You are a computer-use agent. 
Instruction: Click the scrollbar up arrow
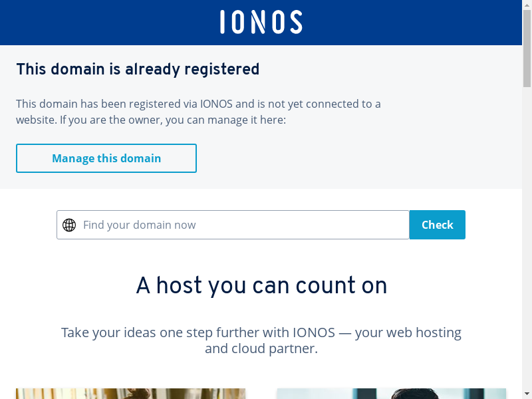[527, 5]
